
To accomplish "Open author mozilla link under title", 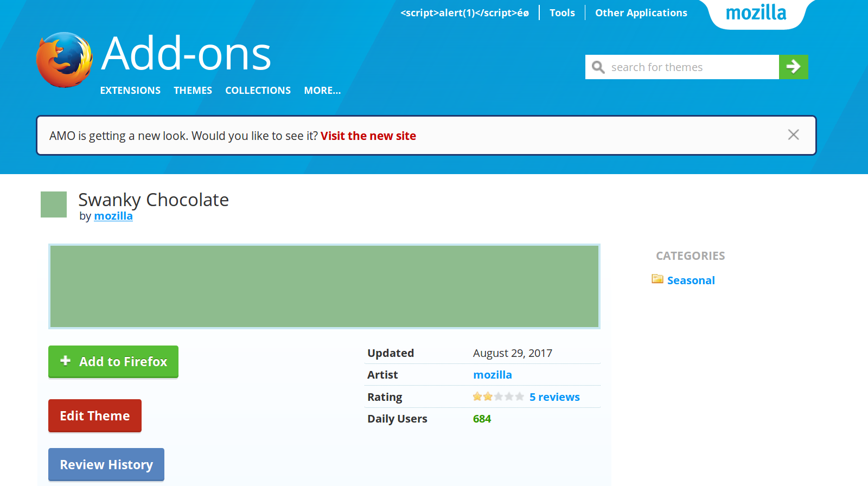I will coord(113,216).
